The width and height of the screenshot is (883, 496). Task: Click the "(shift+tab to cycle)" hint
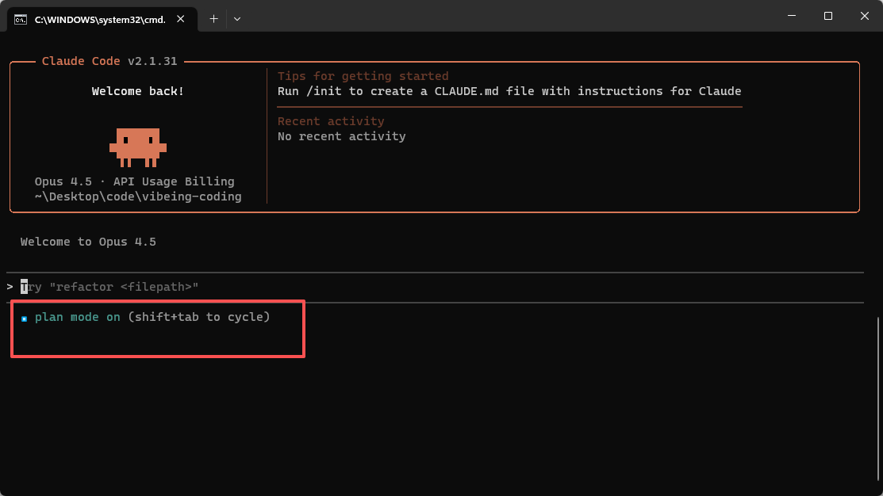[x=199, y=317]
